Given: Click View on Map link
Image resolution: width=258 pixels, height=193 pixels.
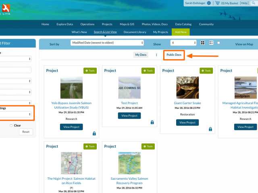Looking at the screenshot, I should (244, 44).
